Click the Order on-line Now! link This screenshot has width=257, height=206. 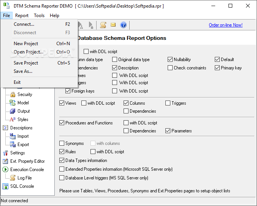[226, 25]
